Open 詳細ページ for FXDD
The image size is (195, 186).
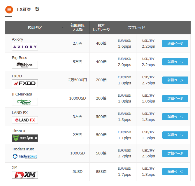point(175,80)
